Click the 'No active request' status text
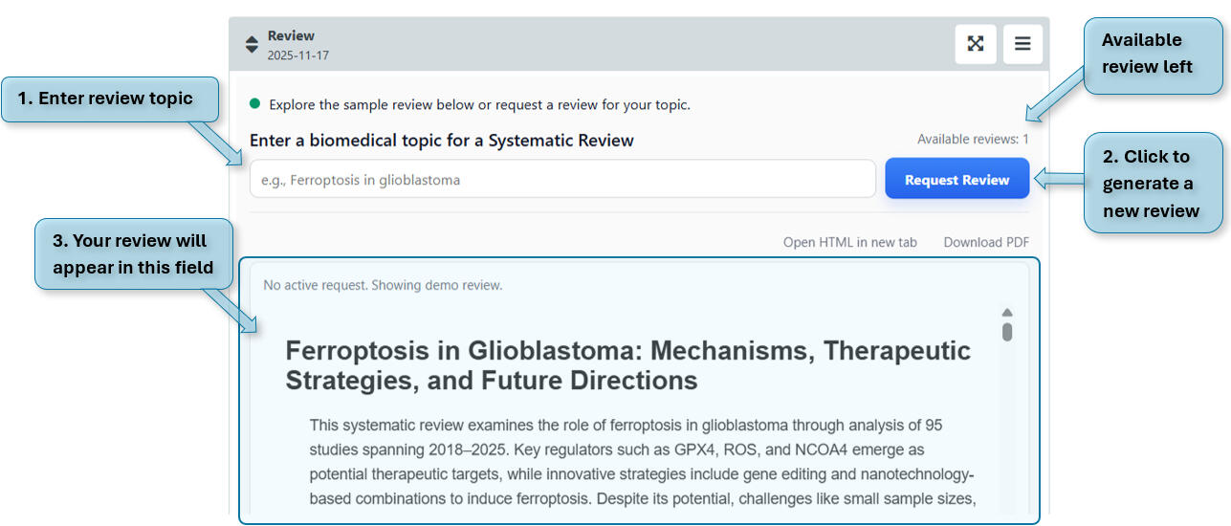The width and height of the screenshot is (1231, 526). coord(383,285)
